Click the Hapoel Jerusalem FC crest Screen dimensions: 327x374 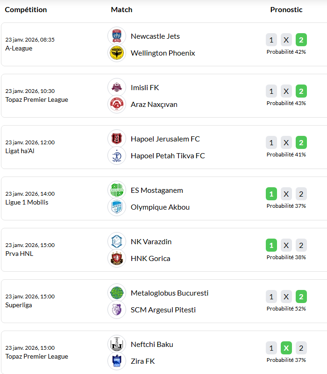[x=117, y=139]
